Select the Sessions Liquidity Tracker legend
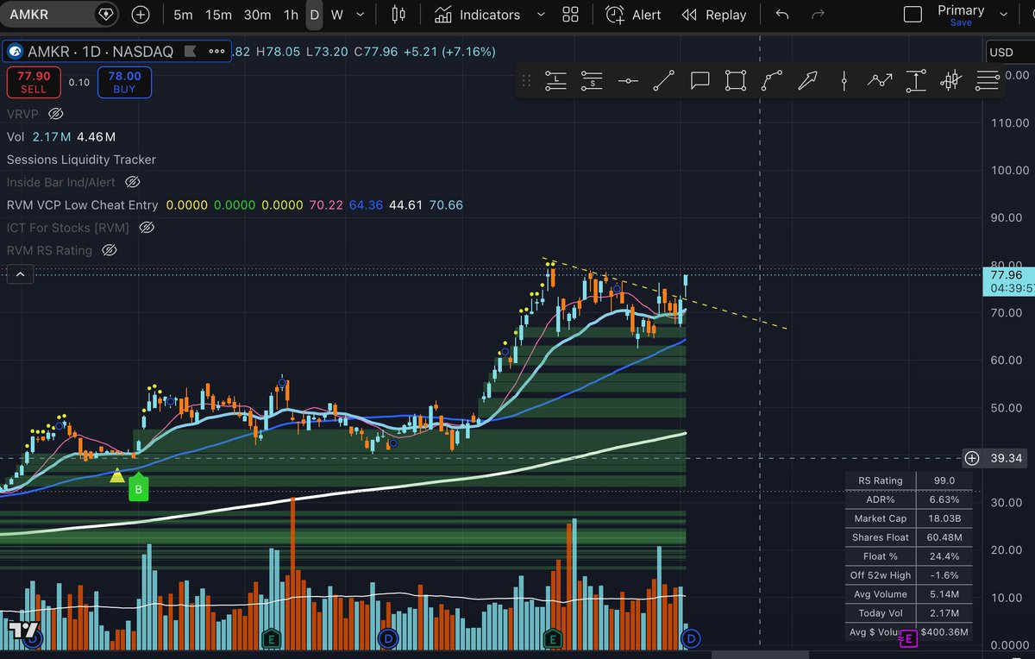The width and height of the screenshot is (1035, 659). (x=81, y=160)
